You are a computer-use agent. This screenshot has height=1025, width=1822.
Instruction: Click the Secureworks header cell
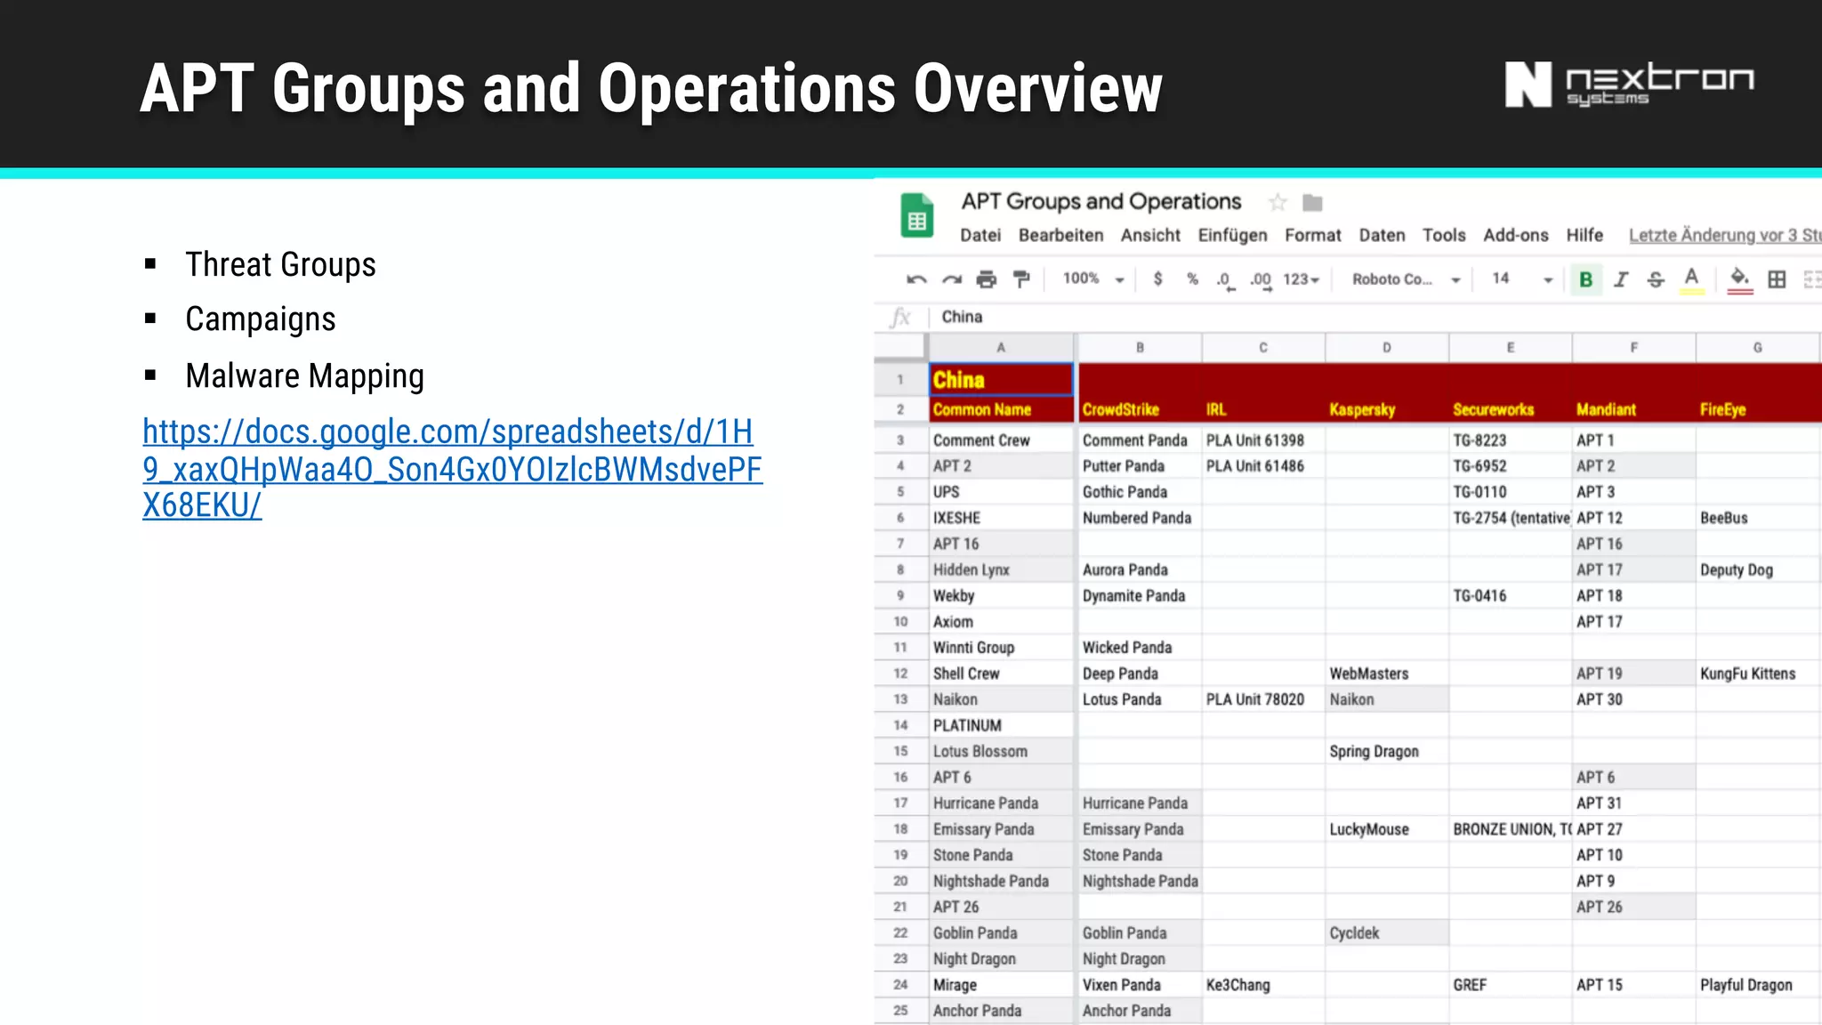[1510, 409]
